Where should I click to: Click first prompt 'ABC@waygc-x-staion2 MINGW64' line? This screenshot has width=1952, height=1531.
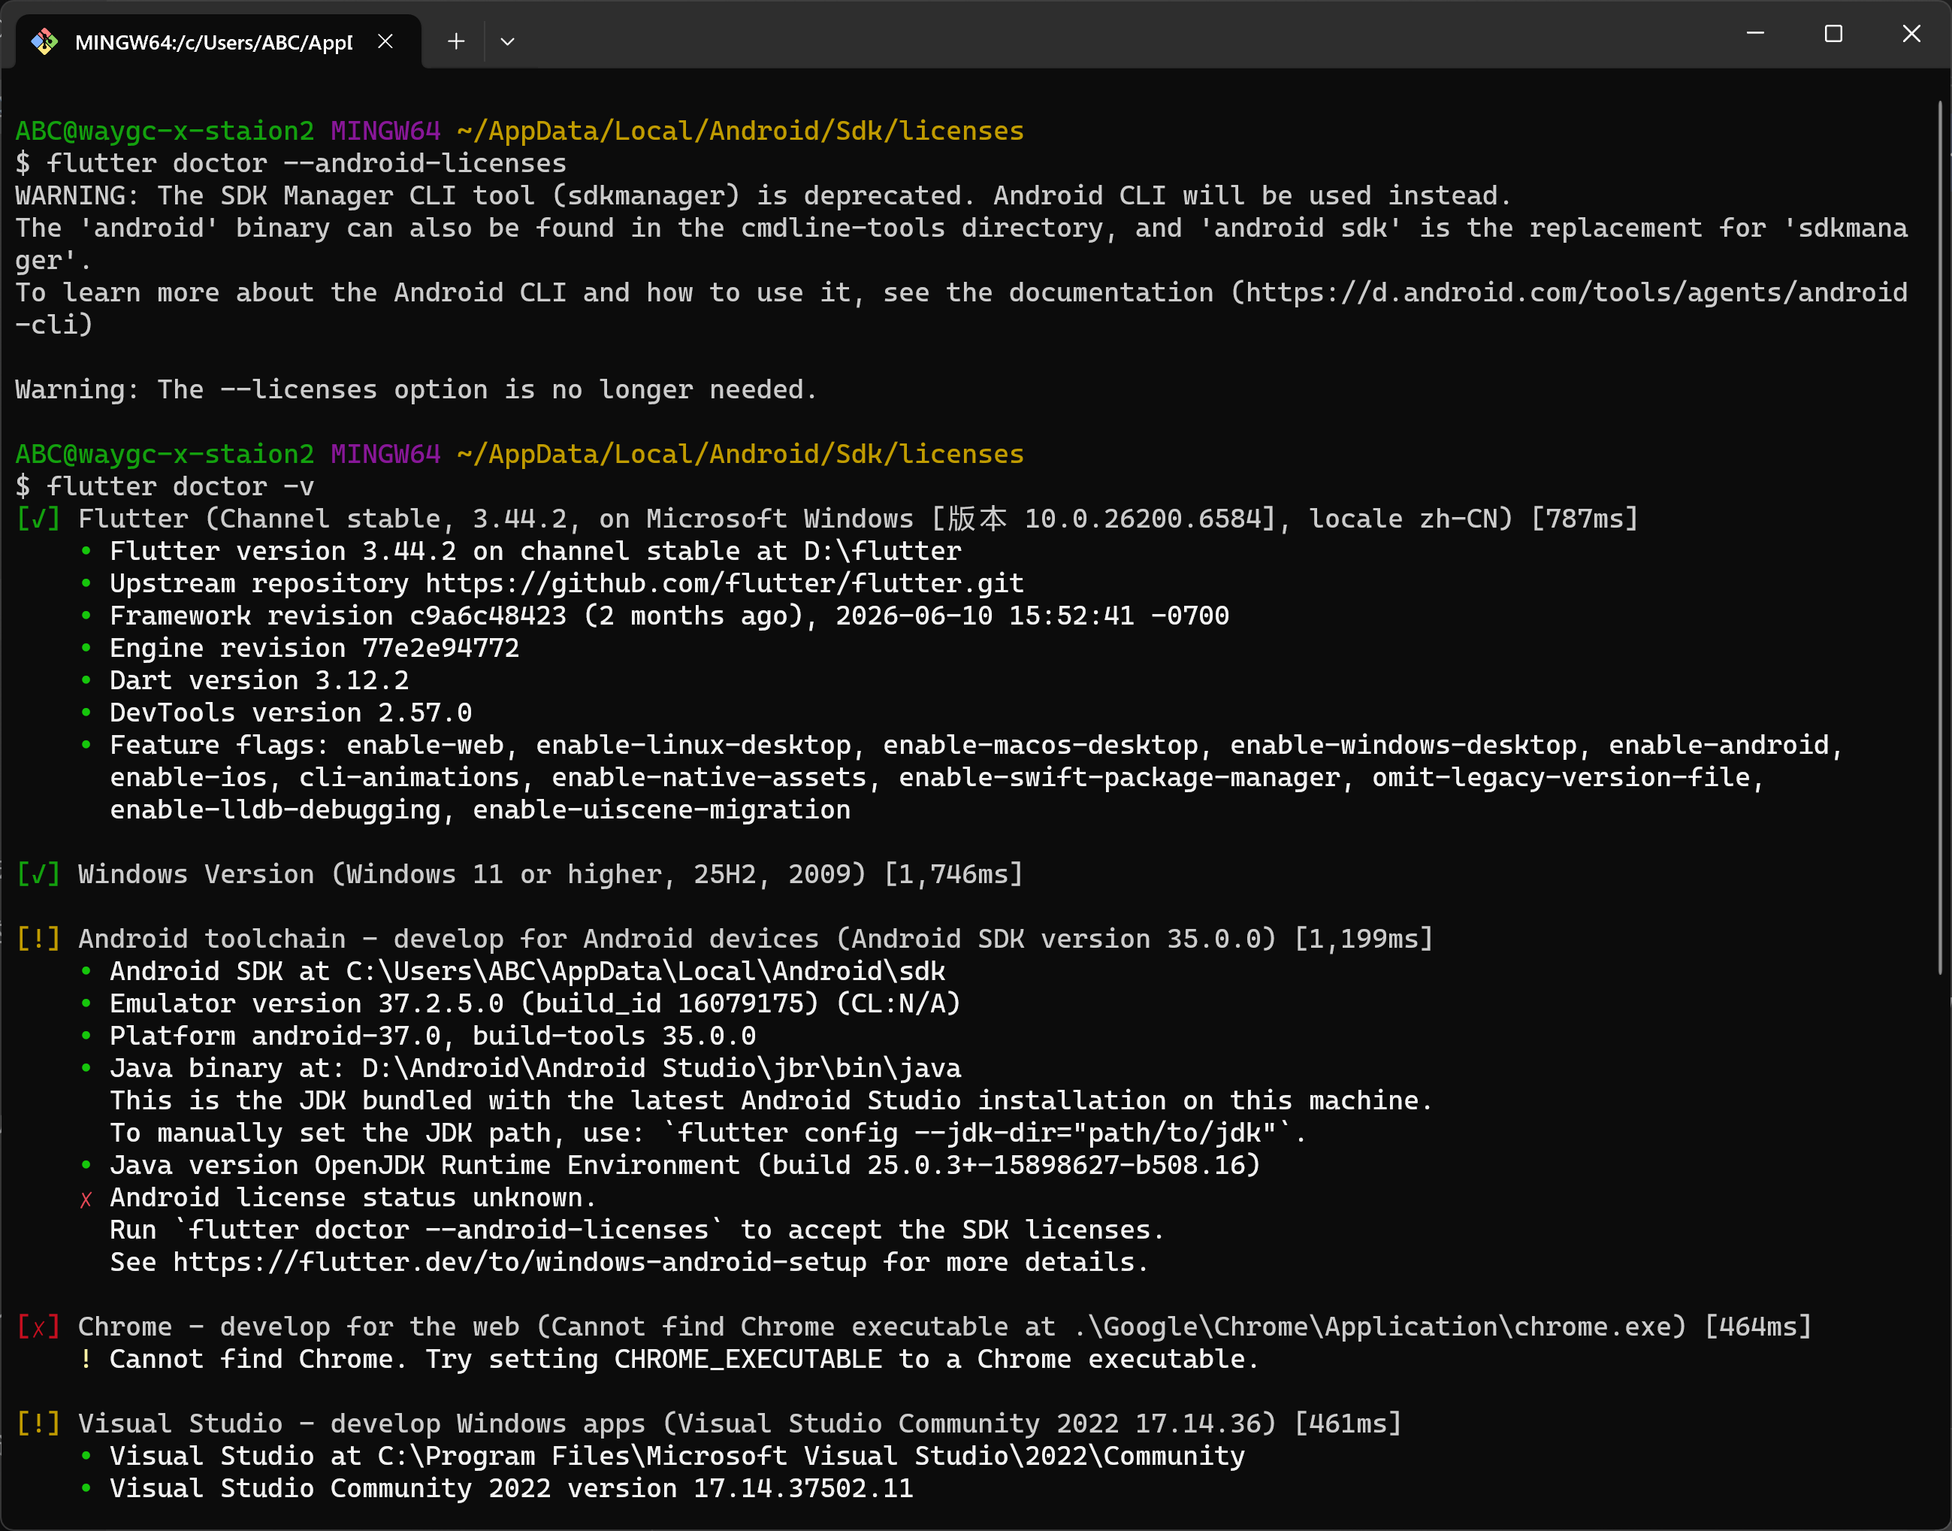coord(520,131)
